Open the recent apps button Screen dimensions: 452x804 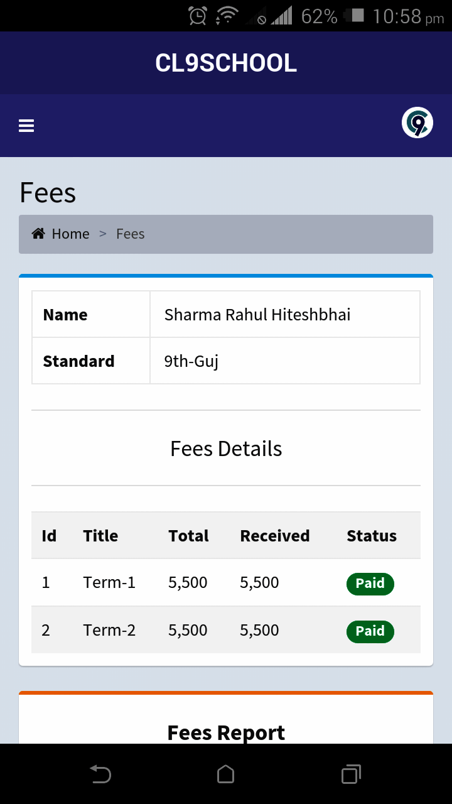[351, 774]
